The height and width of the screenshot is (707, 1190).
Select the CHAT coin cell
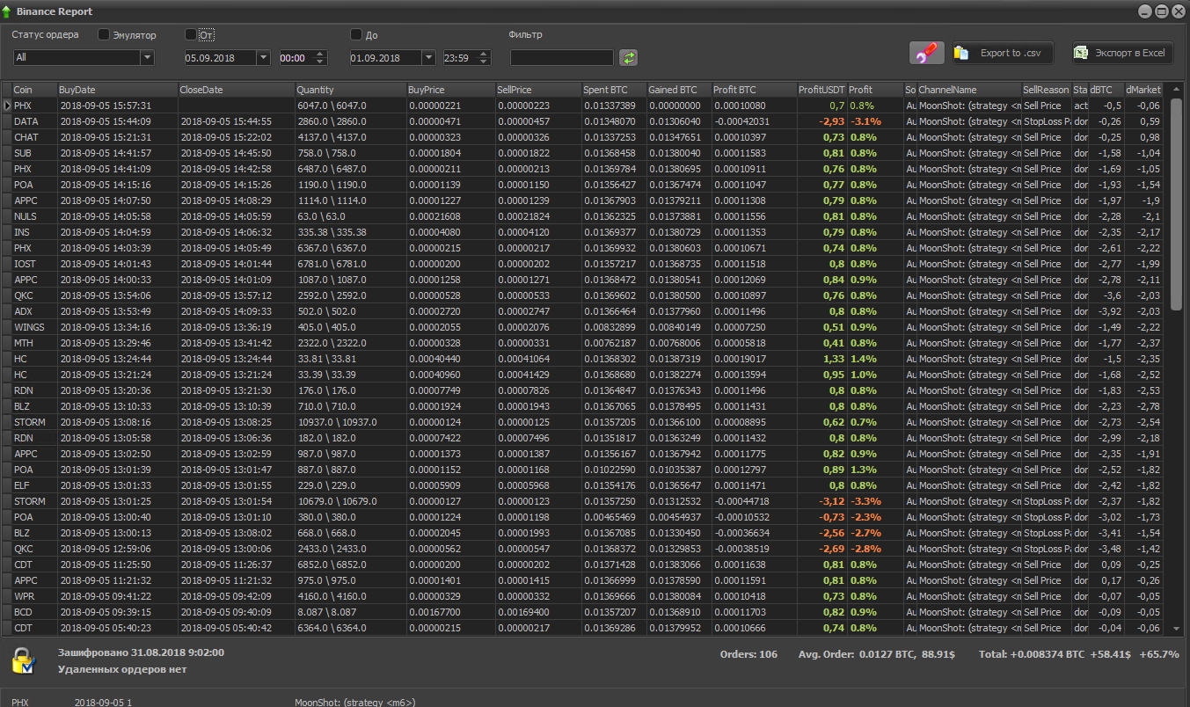tap(34, 137)
